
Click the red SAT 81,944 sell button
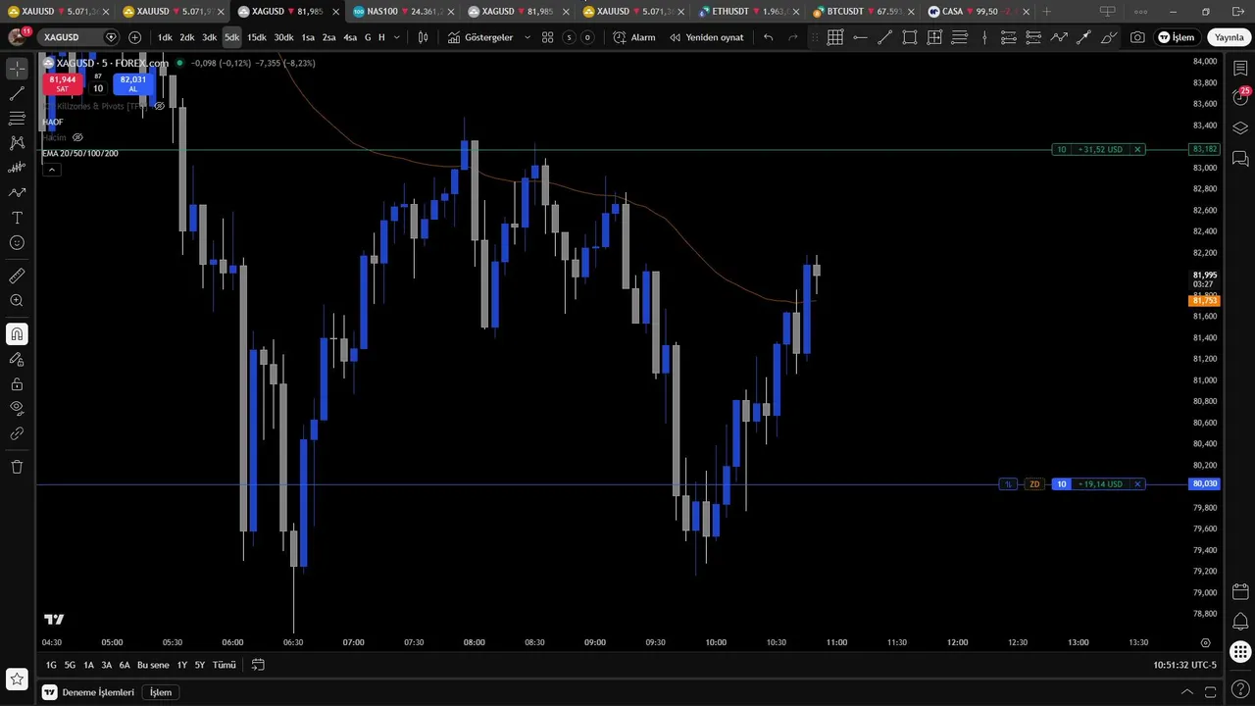62,83
